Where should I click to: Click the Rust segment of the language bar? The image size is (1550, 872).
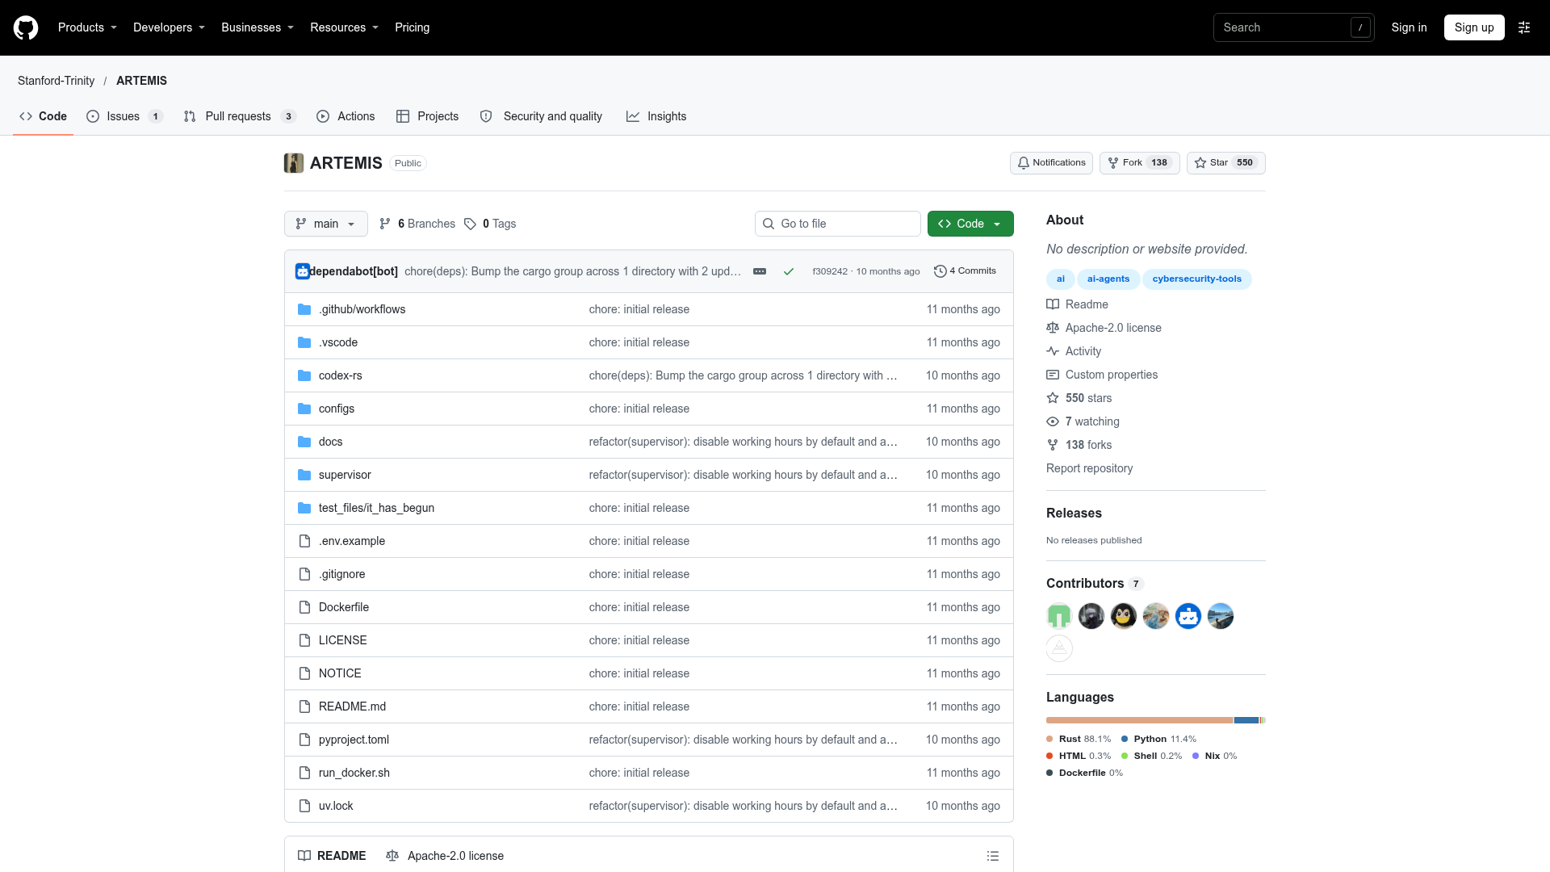point(1139,720)
